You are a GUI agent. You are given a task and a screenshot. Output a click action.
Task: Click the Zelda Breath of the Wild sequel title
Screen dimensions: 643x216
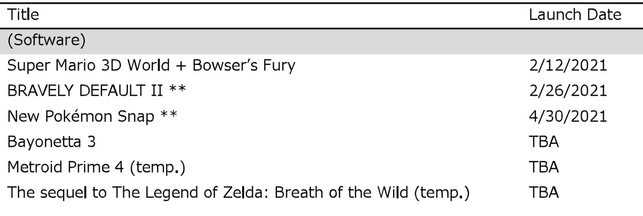(209, 193)
